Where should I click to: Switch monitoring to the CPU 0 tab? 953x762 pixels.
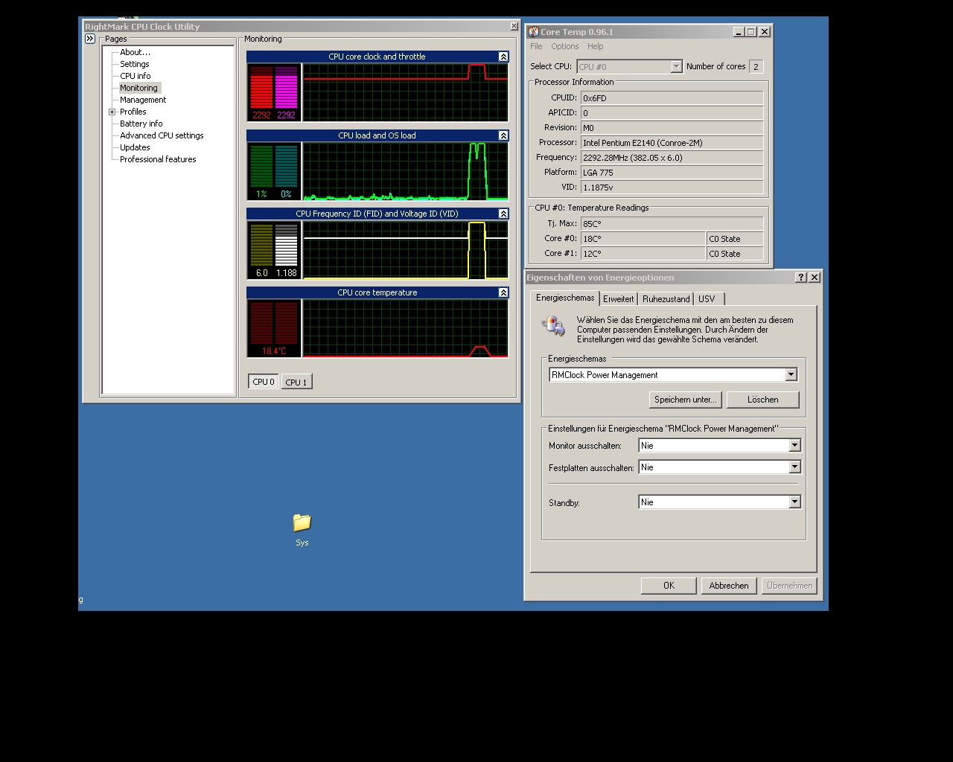[264, 382]
